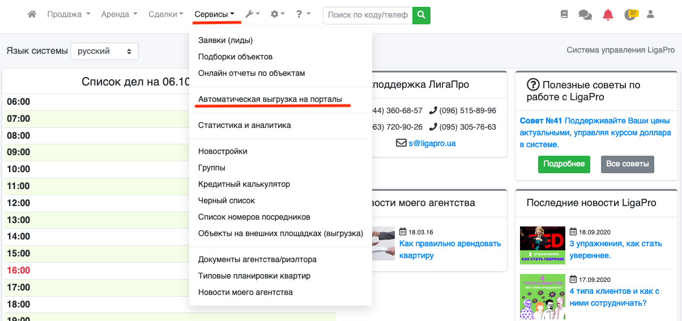Choose Кредитный калькулятор from the menu
682x321 pixels.
244,184
